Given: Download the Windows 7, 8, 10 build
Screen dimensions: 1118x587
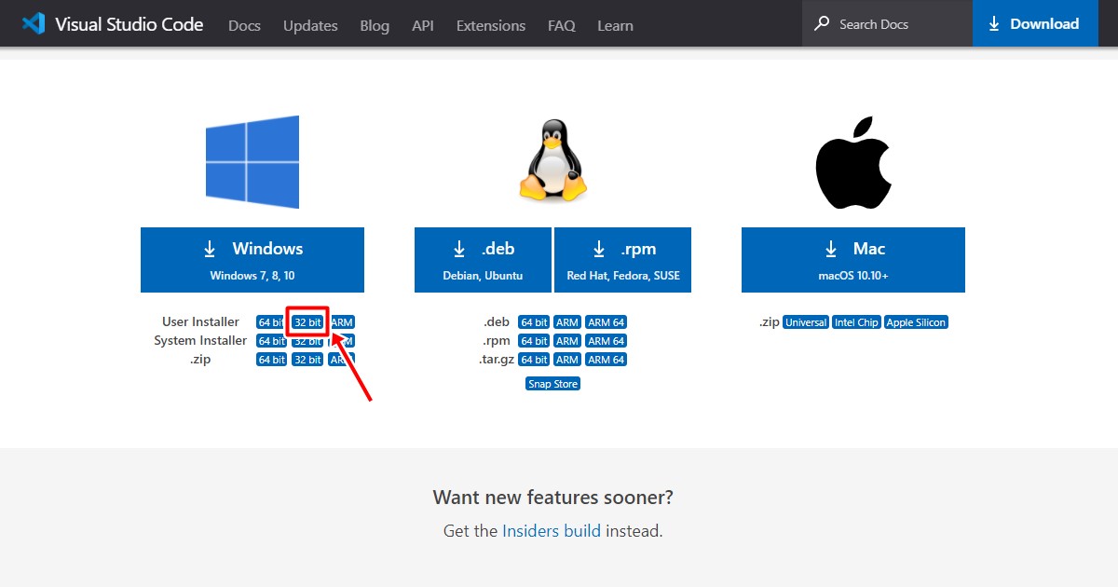Looking at the screenshot, I should coord(252,260).
